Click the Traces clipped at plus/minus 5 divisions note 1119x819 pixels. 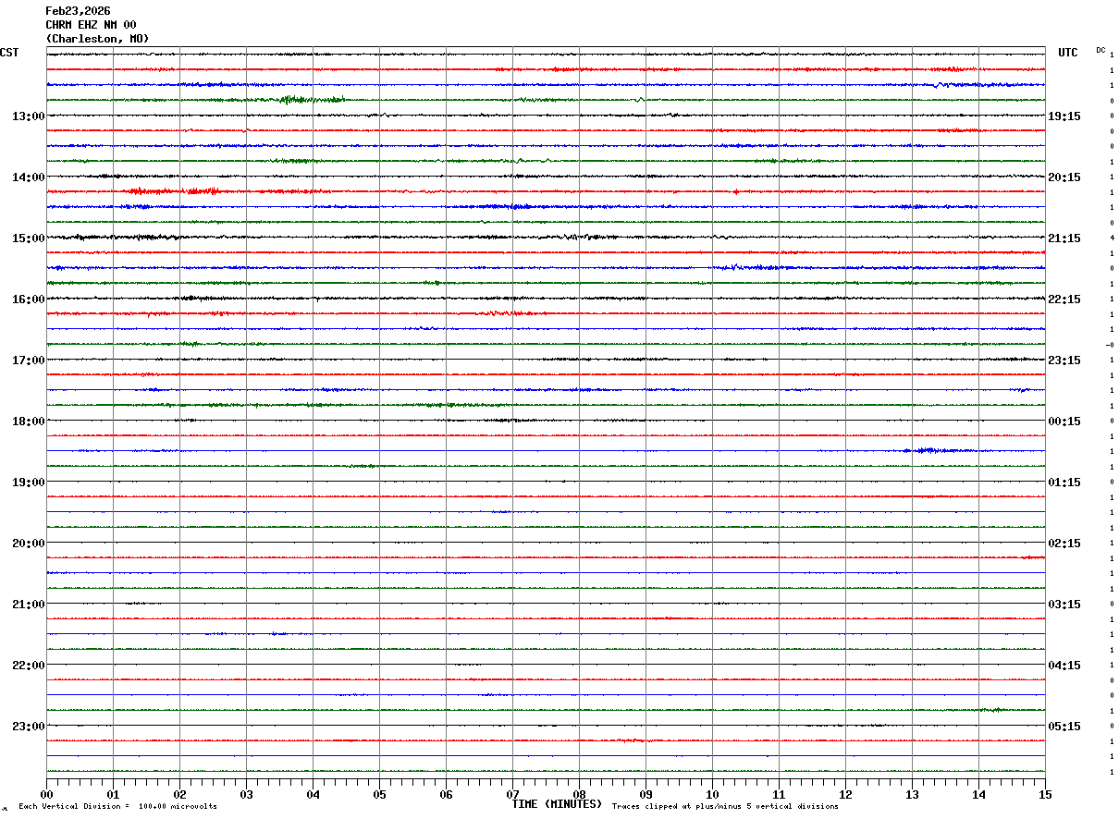[725, 807]
